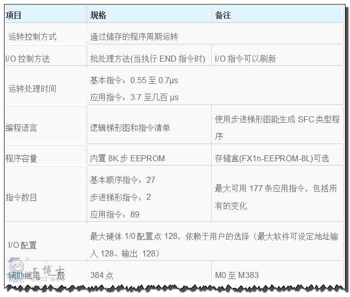Click the 基本指令 0.55 至 0.7µs line
350x297 pixels.
[134, 80]
